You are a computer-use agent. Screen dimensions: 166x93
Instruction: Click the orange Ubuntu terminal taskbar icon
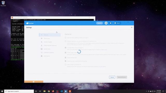tap(70, 91)
